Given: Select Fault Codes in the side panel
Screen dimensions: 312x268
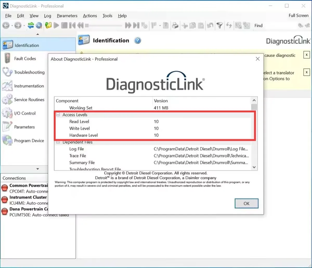Looking at the screenshot, I should coord(25,59).
